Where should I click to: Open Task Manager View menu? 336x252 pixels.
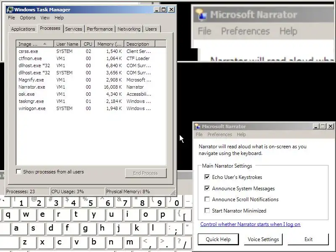45,18
